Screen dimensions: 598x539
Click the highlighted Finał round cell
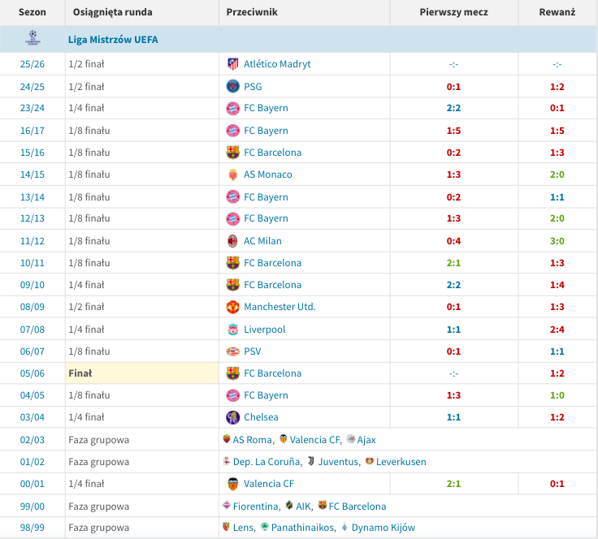pos(142,373)
